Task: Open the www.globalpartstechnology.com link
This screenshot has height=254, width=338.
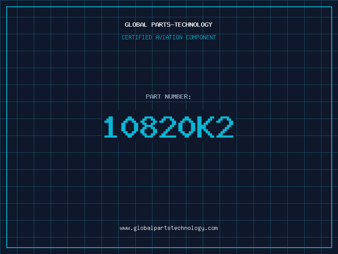Action: 169,228
